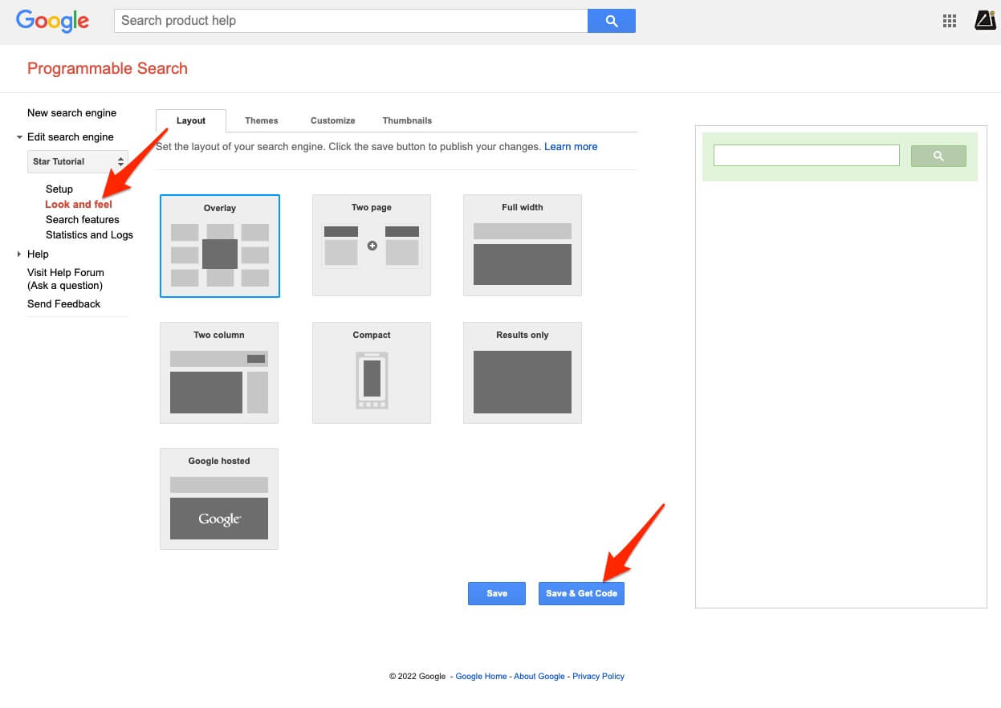Screen dimensions: 1001x708
Task: Open the Customize tab
Action: [x=332, y=120]
